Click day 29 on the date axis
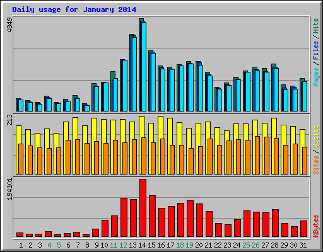The height and width of the screenshot is (252, 323). click(284, 245)
